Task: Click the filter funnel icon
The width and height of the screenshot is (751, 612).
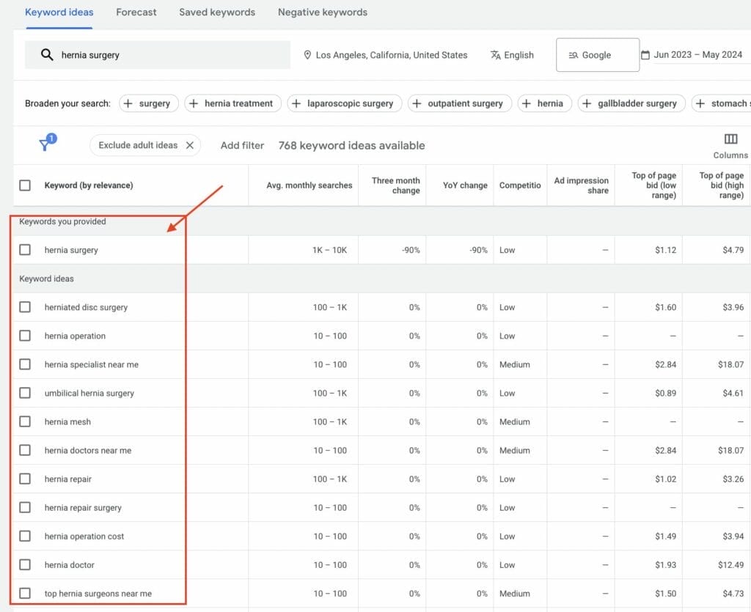Action: click(x=45, y=145)
